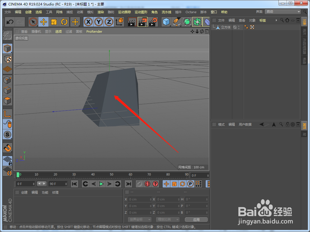Click the play button to start animation

[x=101, y=184]
